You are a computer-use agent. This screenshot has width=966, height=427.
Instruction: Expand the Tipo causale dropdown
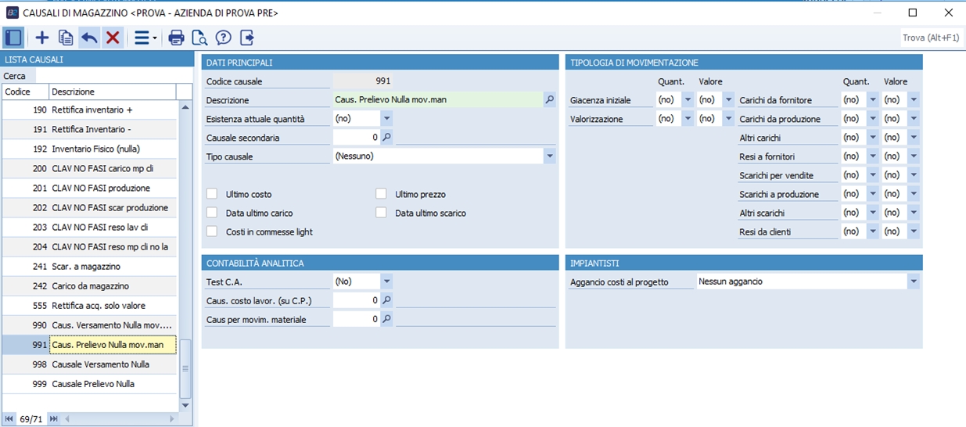click(x=549, y=156)
